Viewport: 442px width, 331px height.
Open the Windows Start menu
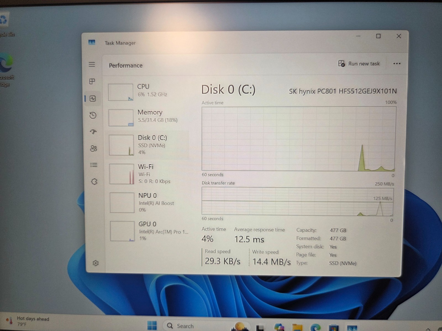tap(152, 325)
